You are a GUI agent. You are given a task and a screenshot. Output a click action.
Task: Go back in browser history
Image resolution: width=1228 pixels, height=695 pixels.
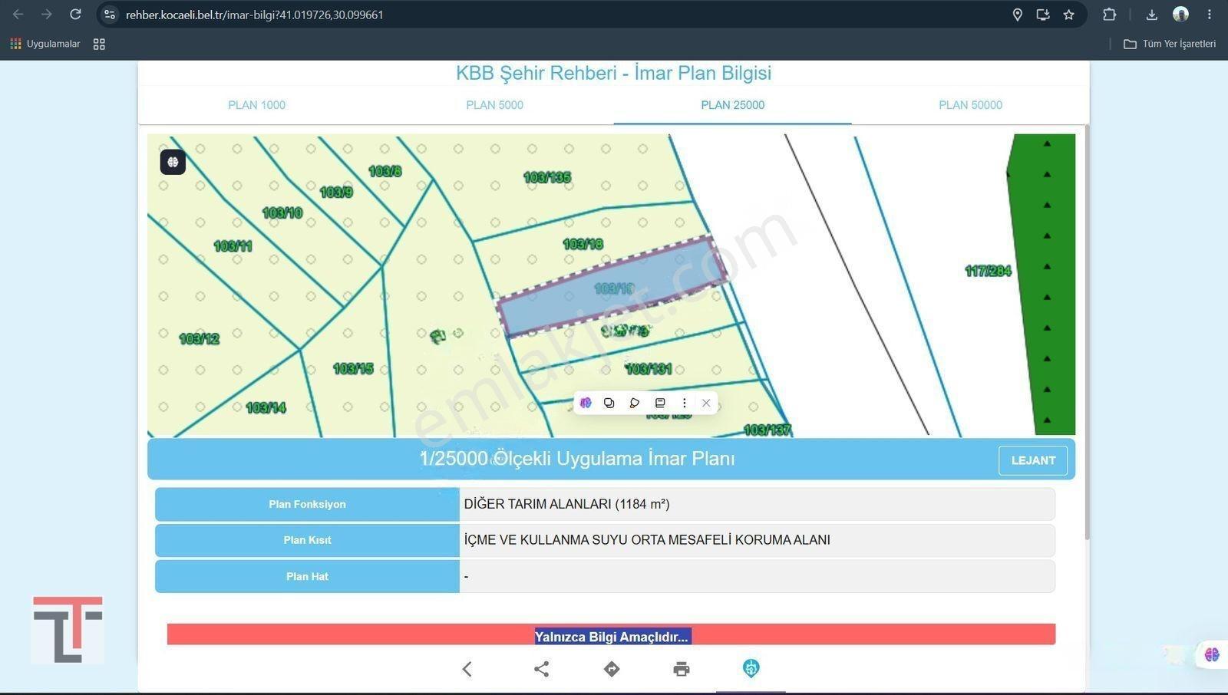(18, 14)
